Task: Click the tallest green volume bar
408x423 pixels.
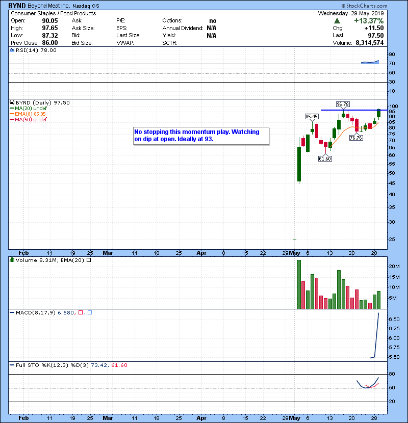Action: (299, 284)
